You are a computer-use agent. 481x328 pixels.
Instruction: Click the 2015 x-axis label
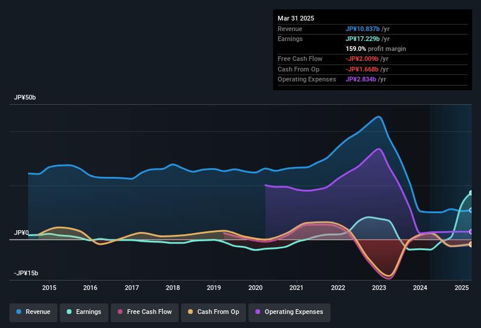pos(49,288)
